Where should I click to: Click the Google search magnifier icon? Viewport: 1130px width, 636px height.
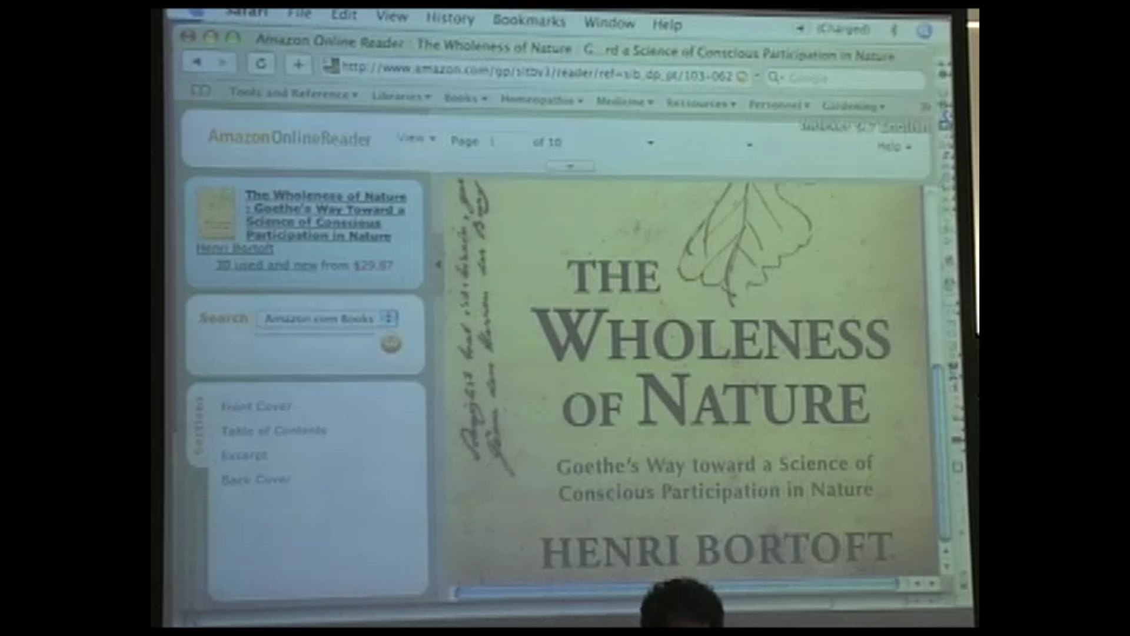tap(773, 77)
